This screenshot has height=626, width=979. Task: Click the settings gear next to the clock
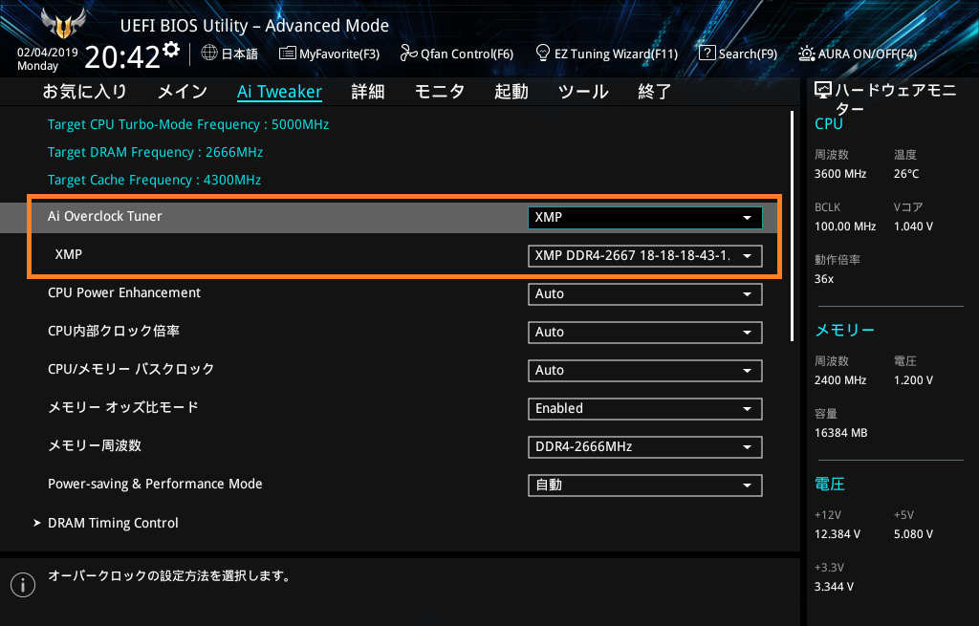(171, 50)
